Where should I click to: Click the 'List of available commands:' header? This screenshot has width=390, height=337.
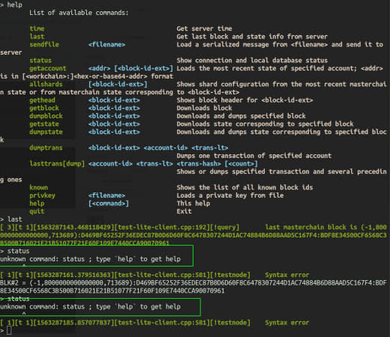tap(79, 13)
